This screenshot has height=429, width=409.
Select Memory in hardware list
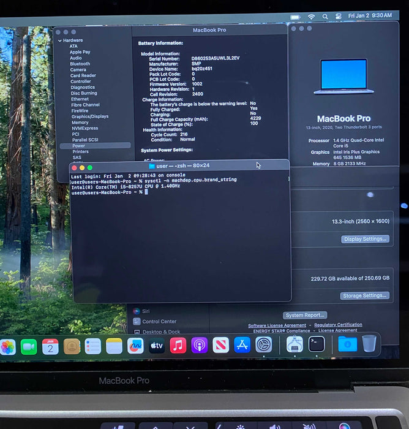(x=80, y=123)
